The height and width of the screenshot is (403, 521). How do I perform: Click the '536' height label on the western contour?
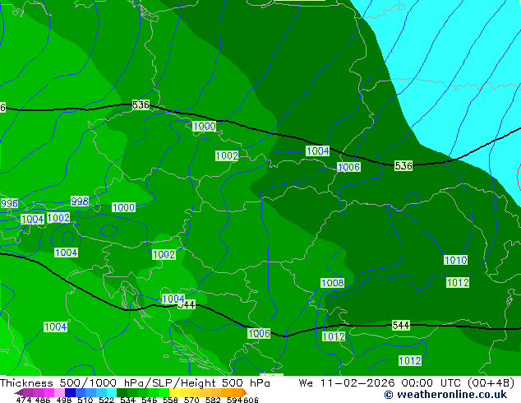pyautogui.click(x=141, y=104)
